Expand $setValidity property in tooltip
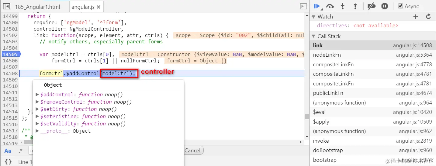Screen dimensions: 436x166 (x=37, y=124)
